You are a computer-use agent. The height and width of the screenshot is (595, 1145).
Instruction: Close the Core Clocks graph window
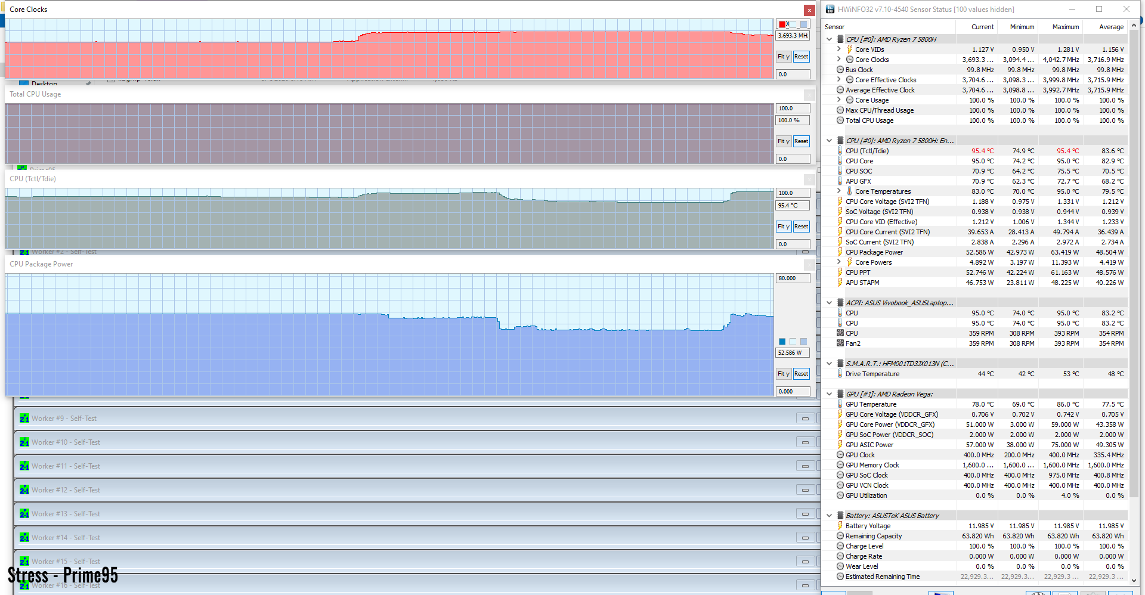(x=809, y=10)
